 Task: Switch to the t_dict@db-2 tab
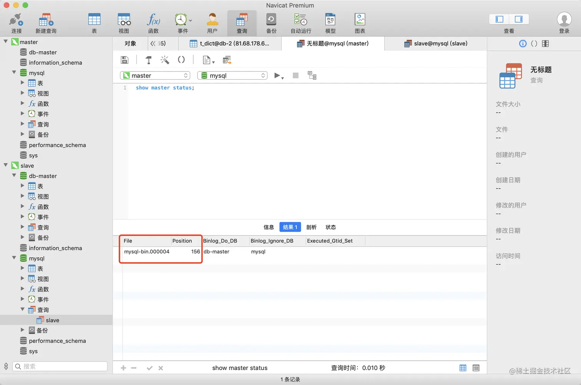point(230,43)
